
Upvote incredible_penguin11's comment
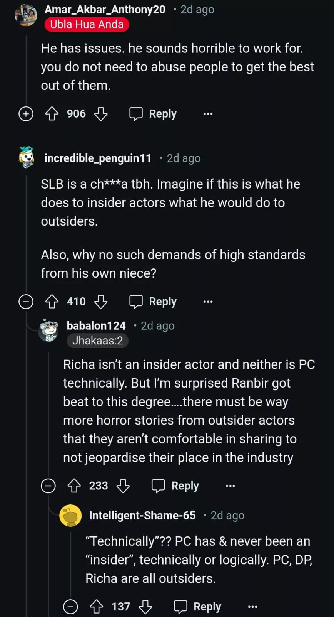tap(52, 302)
